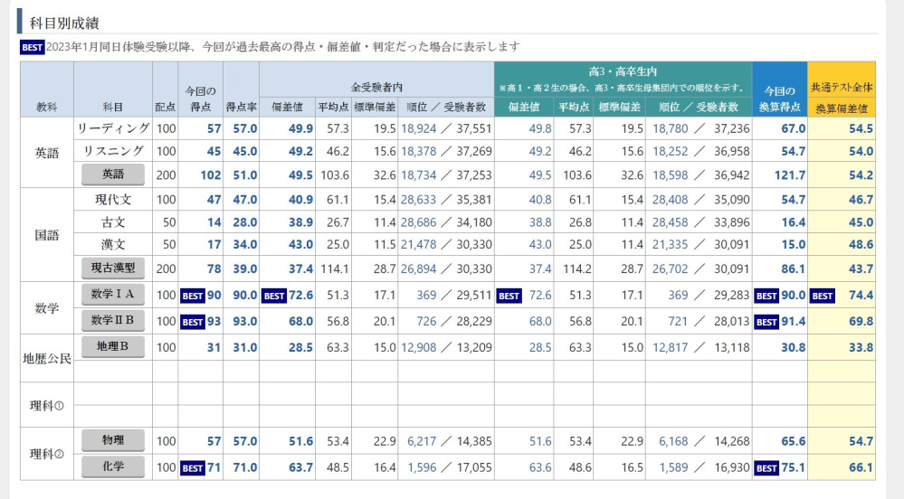Click the リスニング row label

pos(113,151)
